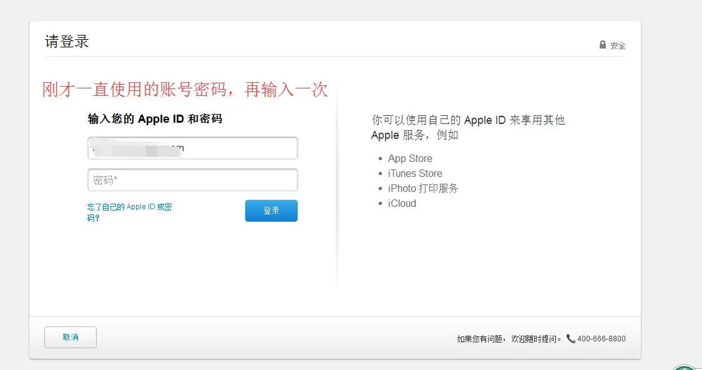The image size is (702, 370).
Task: Click the 请登录 page heading
Action: pyautogui.click(x=67, y=42)
